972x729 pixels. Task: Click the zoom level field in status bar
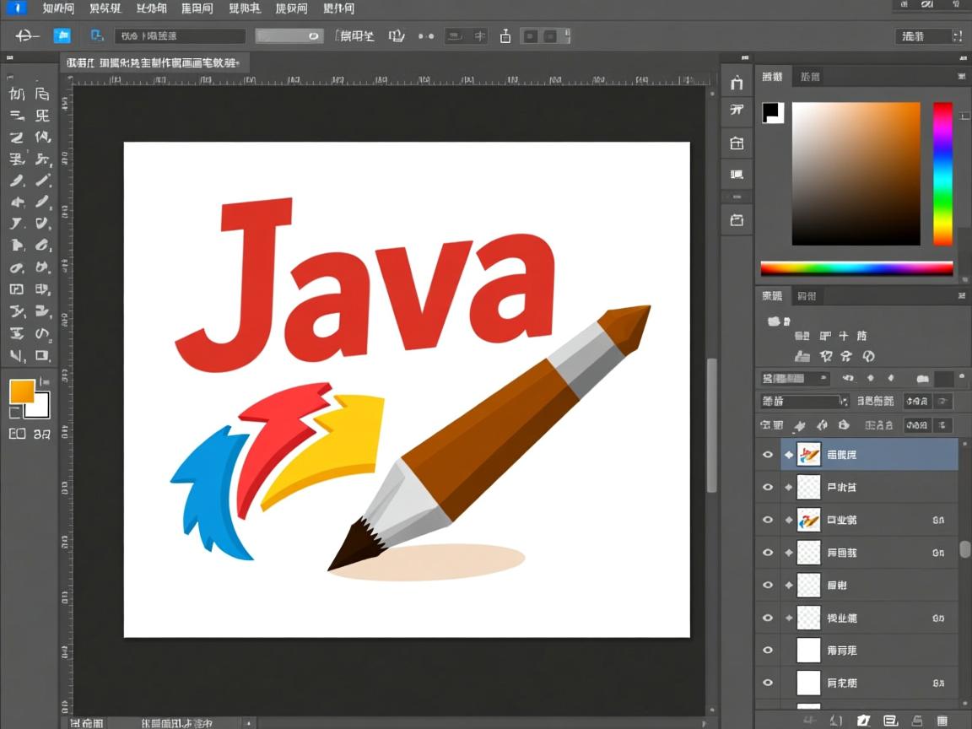coord(87,722)
